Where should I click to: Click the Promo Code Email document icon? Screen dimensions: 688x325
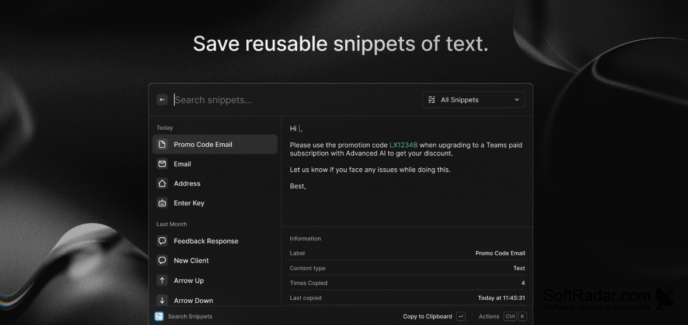coord(162,144)
